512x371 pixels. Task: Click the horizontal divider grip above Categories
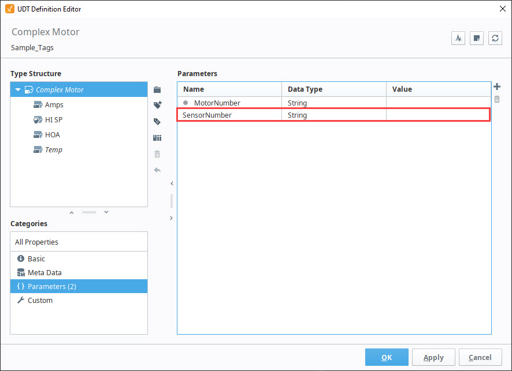89,212
